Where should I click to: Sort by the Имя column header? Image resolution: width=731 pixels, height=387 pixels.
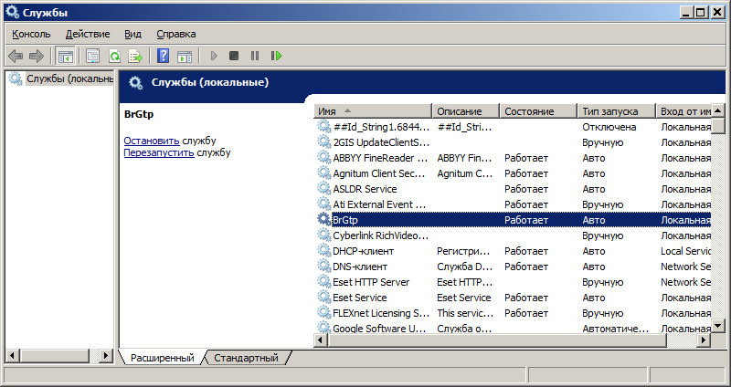tap(372, 111)
